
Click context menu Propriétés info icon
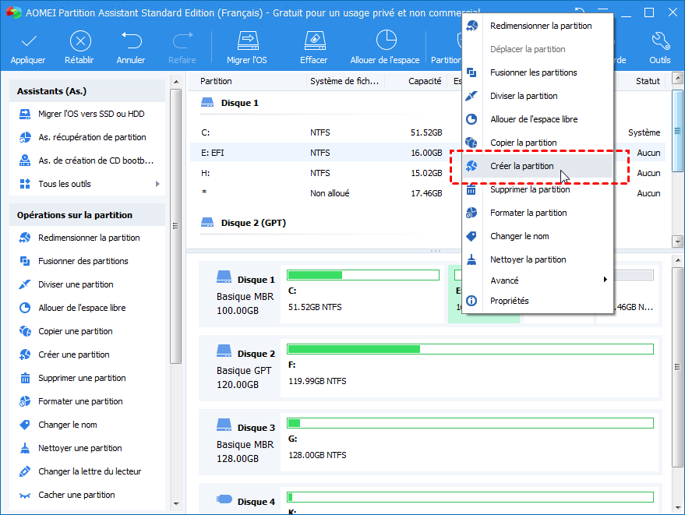[x=471, y=301]
